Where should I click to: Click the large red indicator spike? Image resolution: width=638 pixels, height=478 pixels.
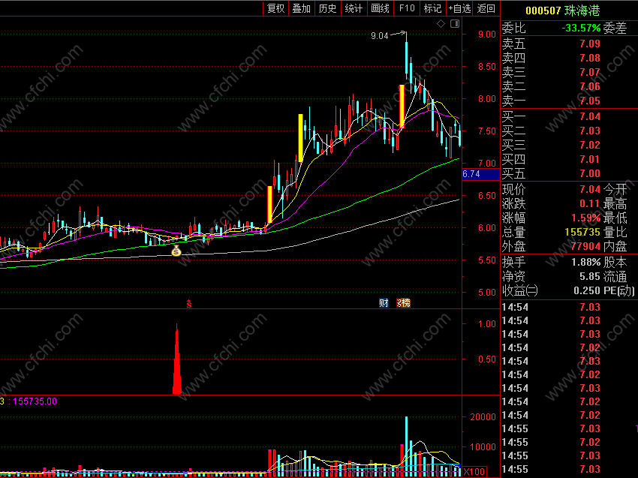tap(176, 359)
